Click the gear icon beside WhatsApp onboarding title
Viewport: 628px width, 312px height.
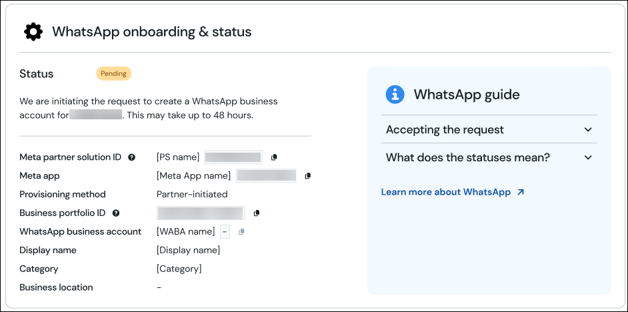(x=33, y=31)
